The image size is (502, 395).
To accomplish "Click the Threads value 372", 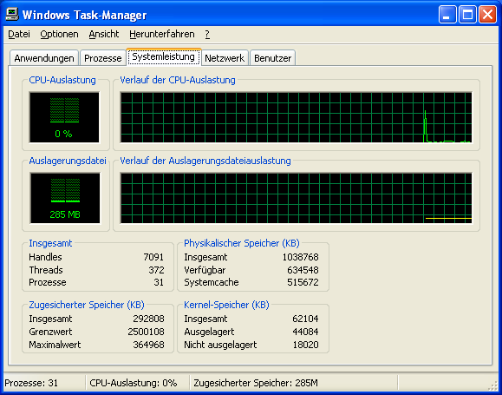I will (156, 270).
